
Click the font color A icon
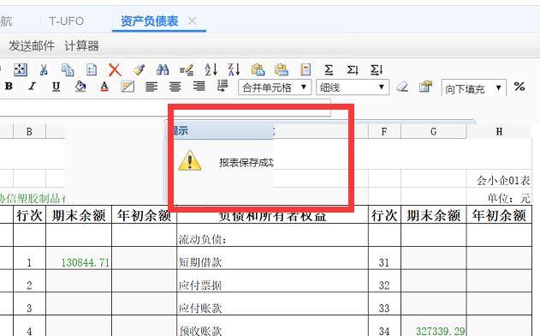pyautogui.click(x=104, y=87)
